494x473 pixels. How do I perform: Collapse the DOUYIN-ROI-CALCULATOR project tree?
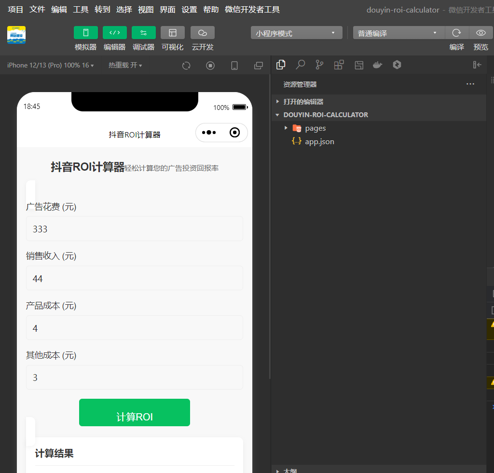[379, 115]
